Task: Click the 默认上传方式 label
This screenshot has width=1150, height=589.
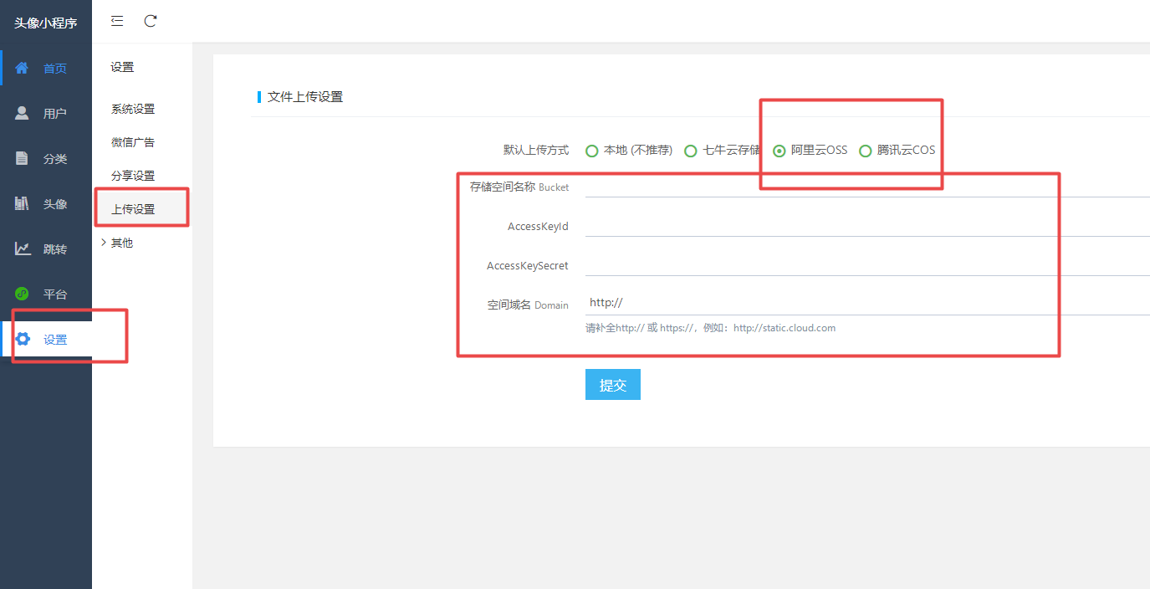Action: click(x=536, y=151)
